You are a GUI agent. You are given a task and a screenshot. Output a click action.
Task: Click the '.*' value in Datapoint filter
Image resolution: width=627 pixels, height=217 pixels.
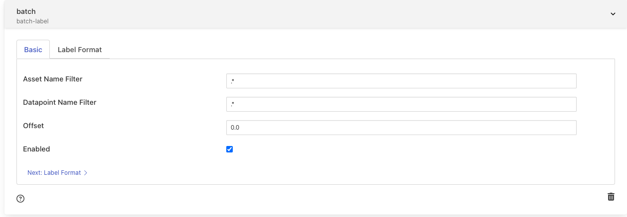point(233,104)
